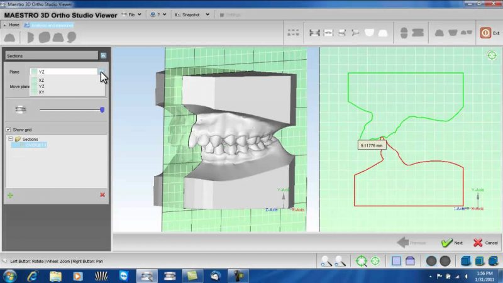Click the first blue cube view icon
Image resolution: width=503 pixels, height=283 pixels.
[x=466, y=261]
